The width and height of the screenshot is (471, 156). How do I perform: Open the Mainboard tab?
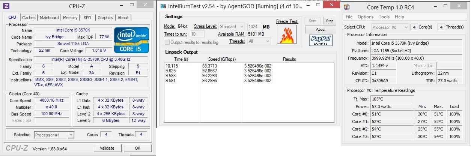tap(49, 18)
